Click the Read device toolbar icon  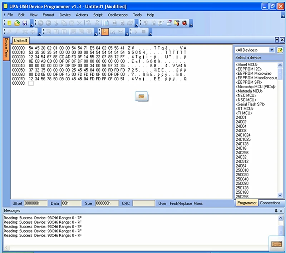coord(146,23)
